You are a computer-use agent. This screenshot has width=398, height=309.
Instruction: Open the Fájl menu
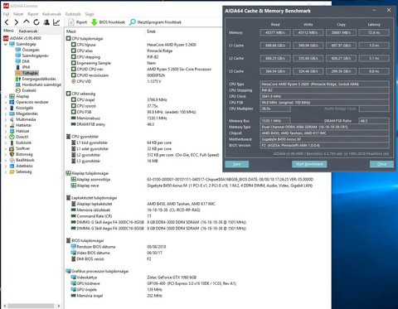[6, 14]
